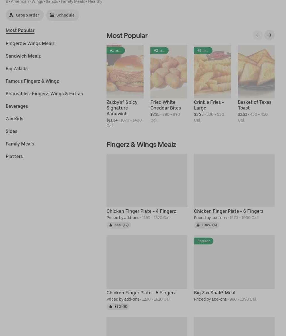This screenshot has height=336, width=286.
Task: Start a Group order
Action: coord(24,15)
